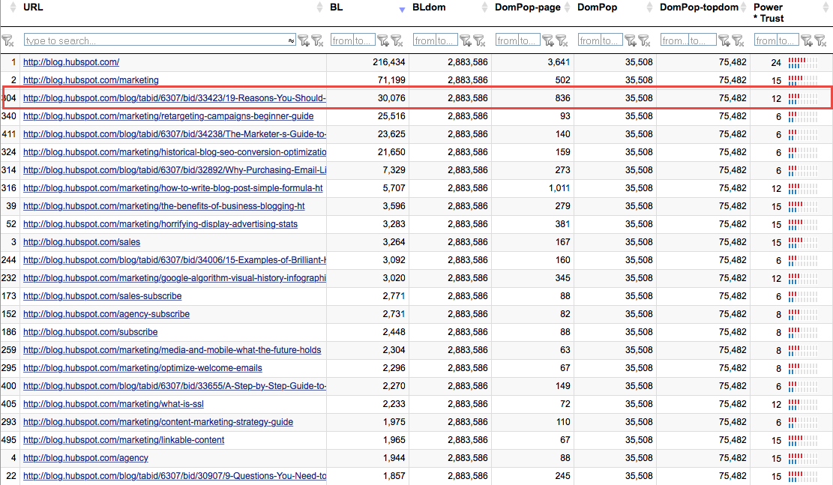Sort by row number using first sort arrows
Screen dimensions: 833x485
click(x=13, y=7)
